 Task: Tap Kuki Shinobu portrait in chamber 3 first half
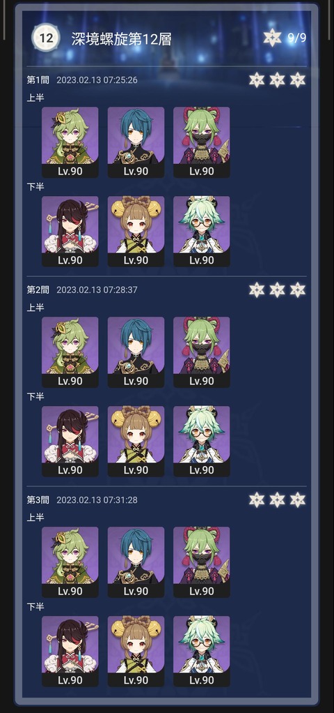coord(202,562)
